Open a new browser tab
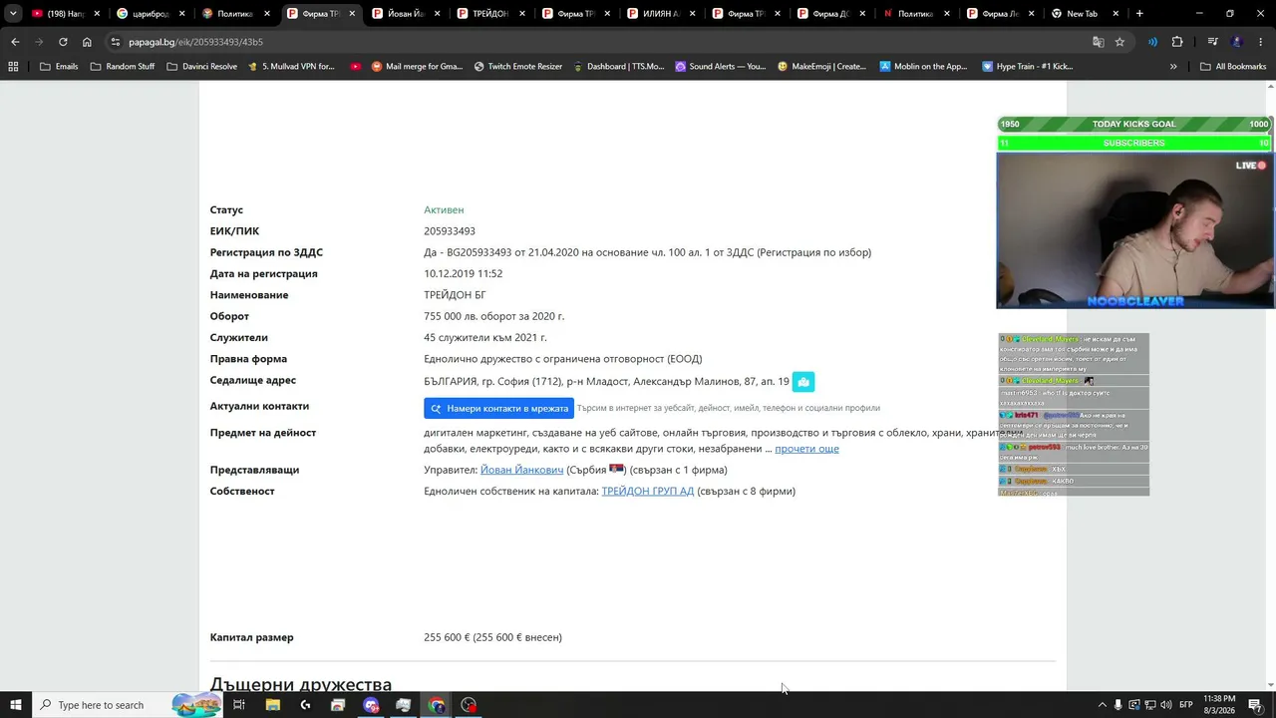Viewport: 1276px width, 718px height. tap(1139, 14)
